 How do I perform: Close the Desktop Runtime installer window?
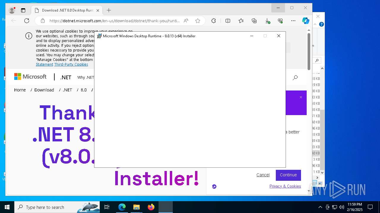coord(278,36)
